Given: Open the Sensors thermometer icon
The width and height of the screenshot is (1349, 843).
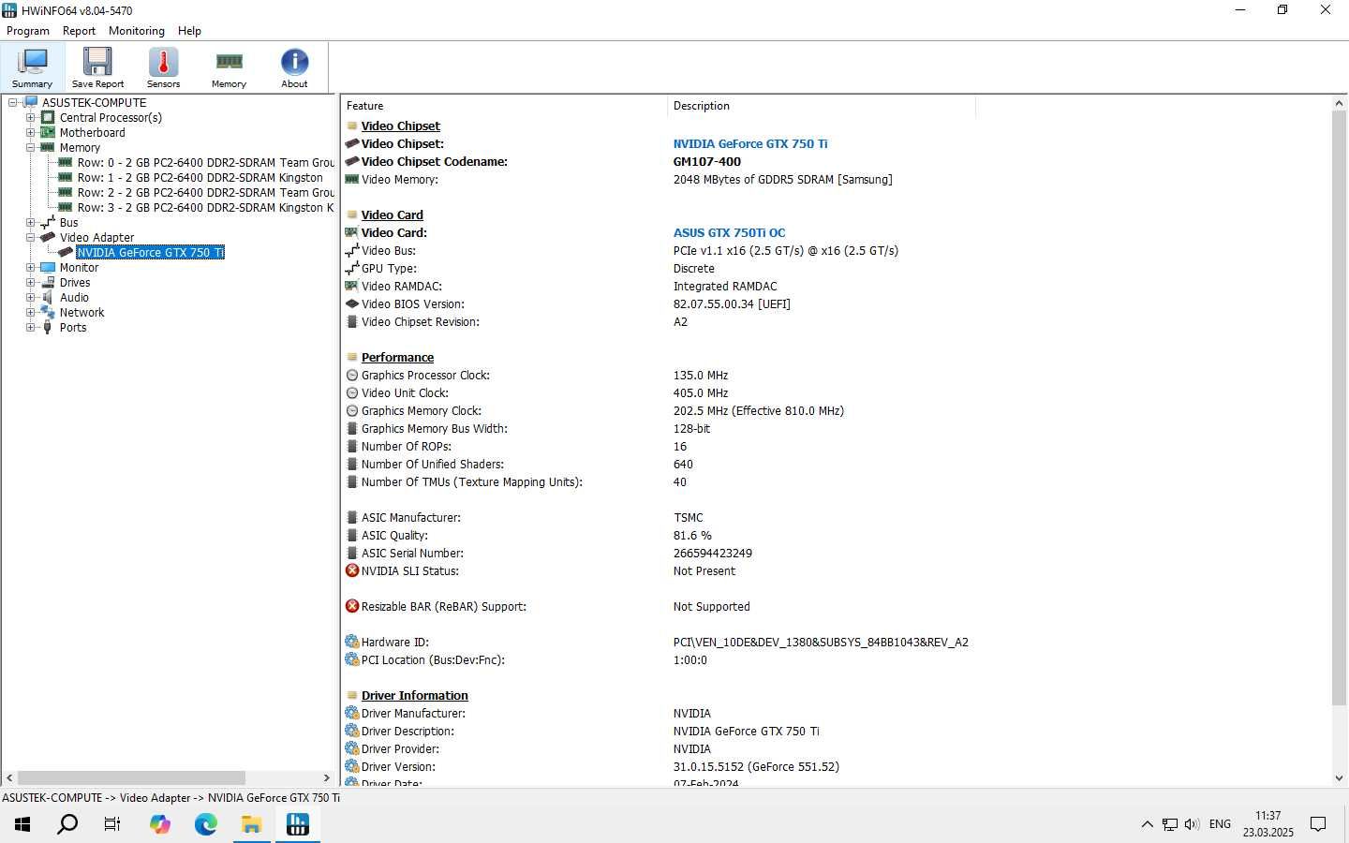Looking at the screenshot, I should click(163, 67).
